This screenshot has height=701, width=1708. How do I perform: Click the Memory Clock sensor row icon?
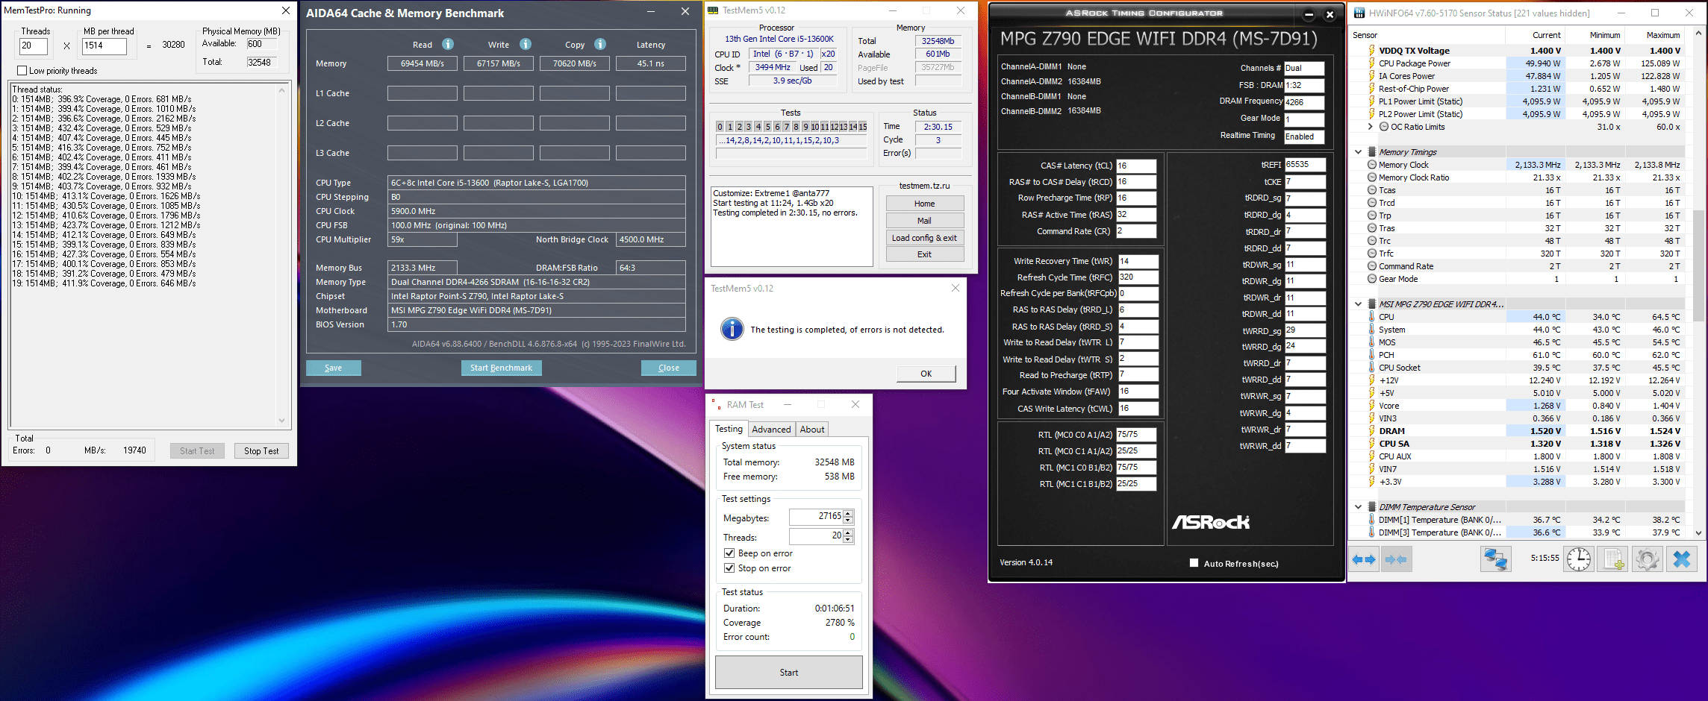click(x=1372, y=165)
